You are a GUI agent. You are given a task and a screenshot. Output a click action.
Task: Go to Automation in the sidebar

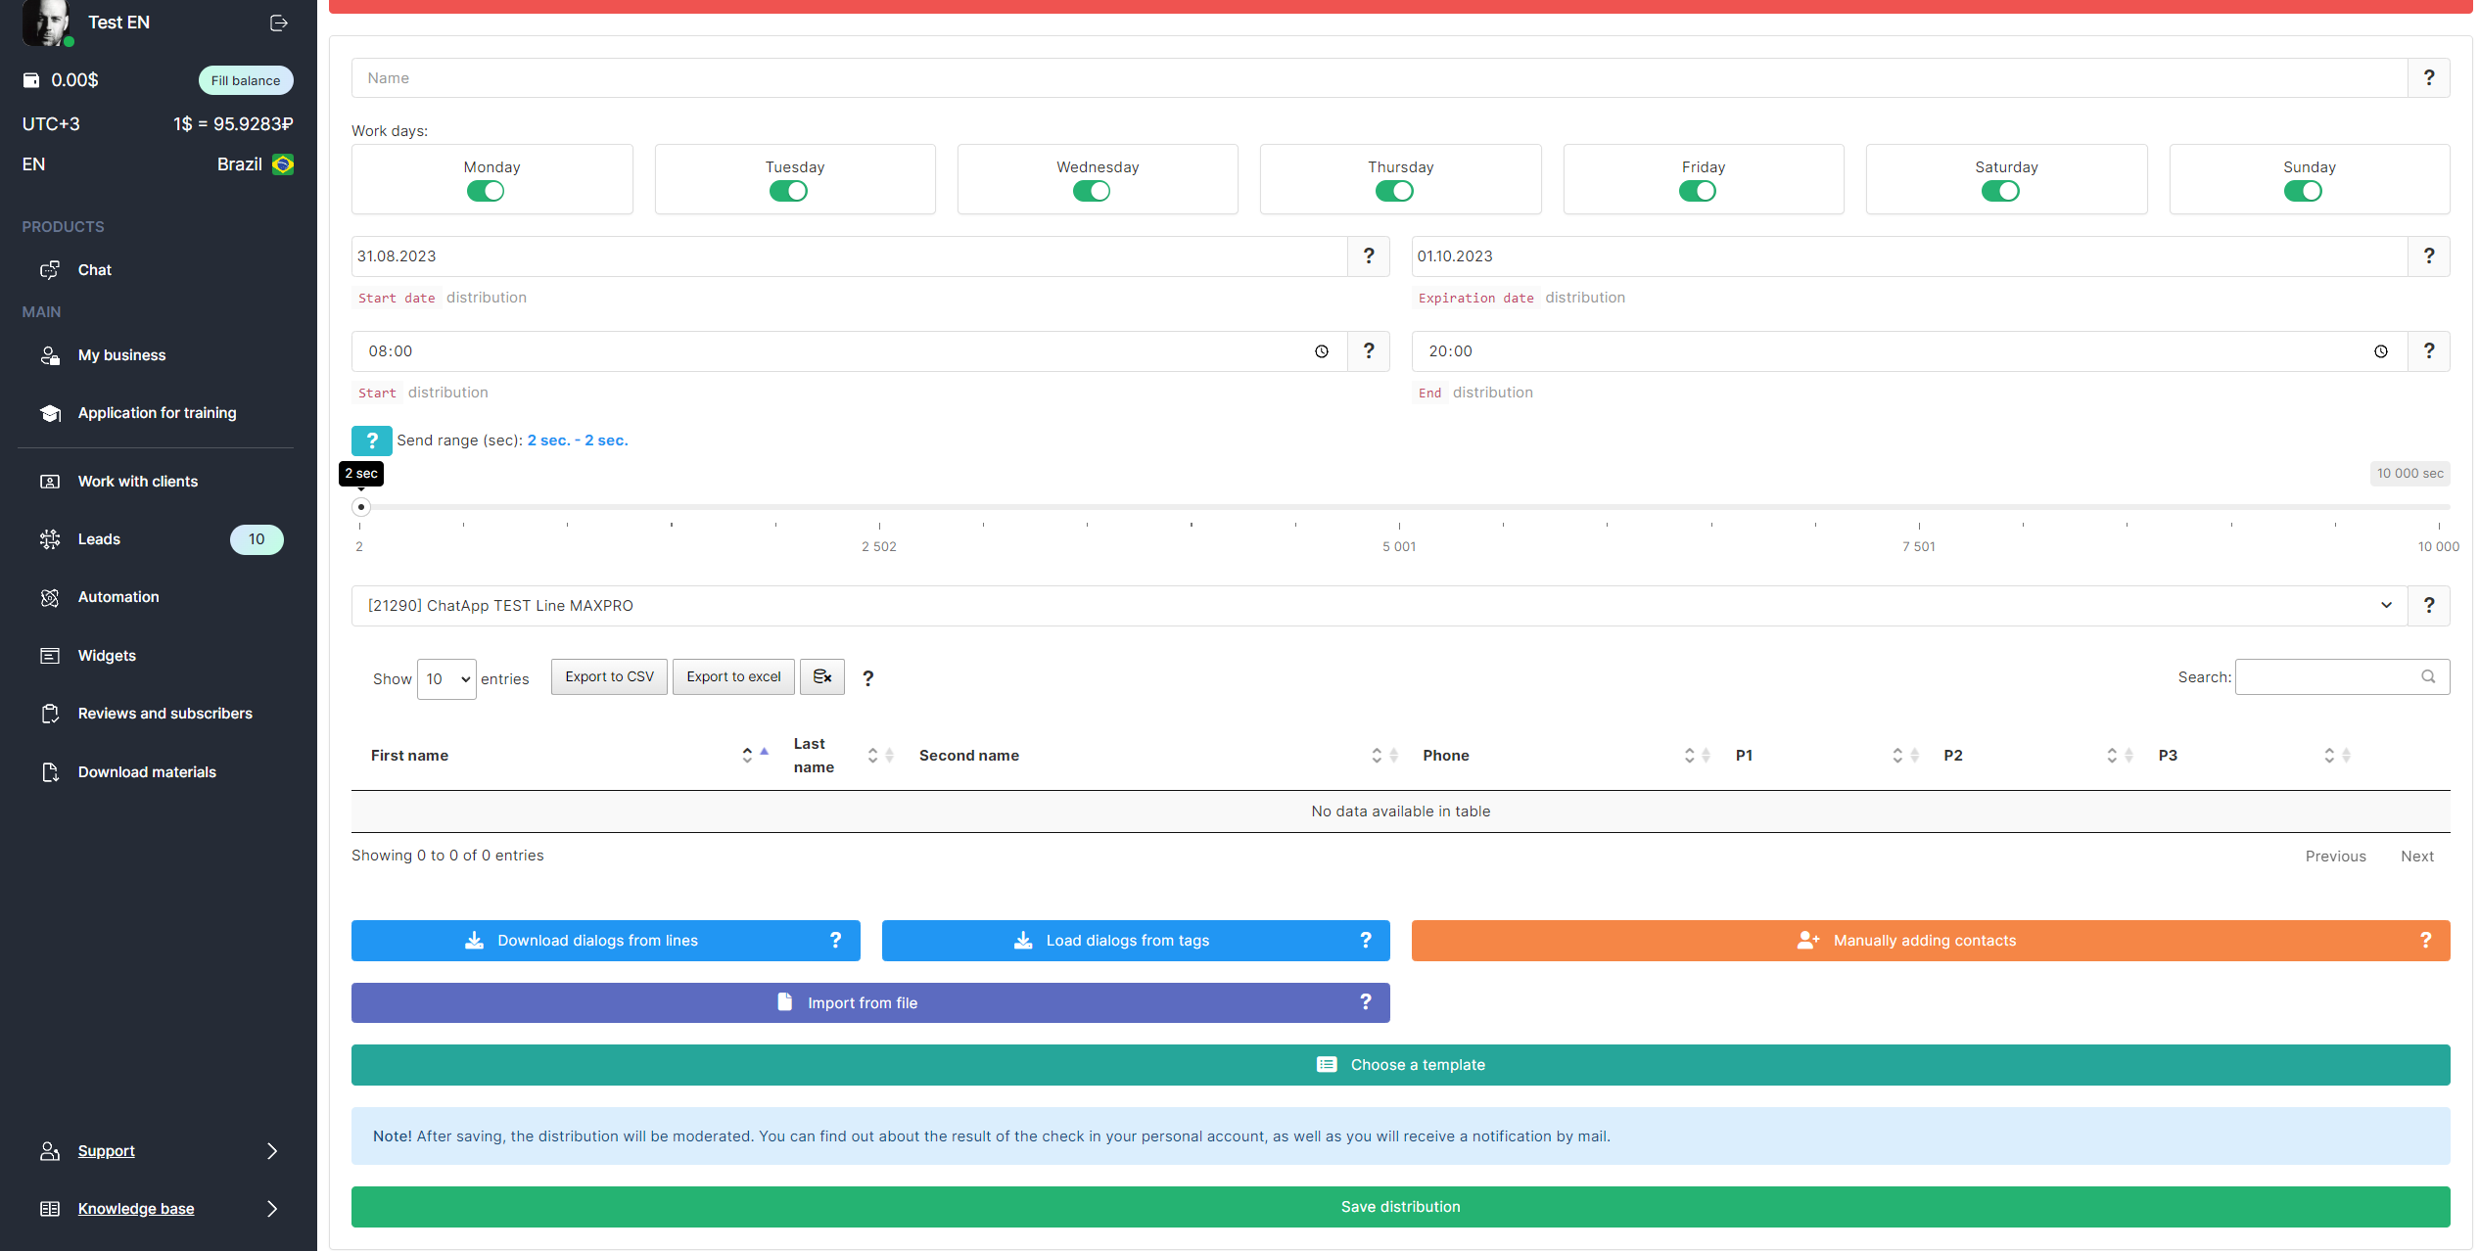[x=118, y=597]
